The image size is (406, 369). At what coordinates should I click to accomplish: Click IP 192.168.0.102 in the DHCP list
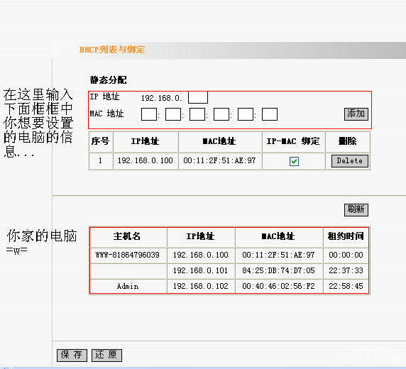tap(201, 286)
